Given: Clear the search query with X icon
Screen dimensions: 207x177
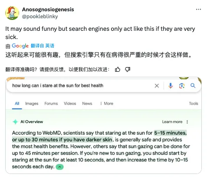Looking at the screenshot, I should [157, 86].
